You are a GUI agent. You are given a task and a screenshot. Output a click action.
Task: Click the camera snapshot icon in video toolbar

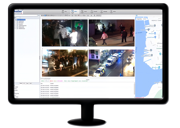click(x=76, y=15)
